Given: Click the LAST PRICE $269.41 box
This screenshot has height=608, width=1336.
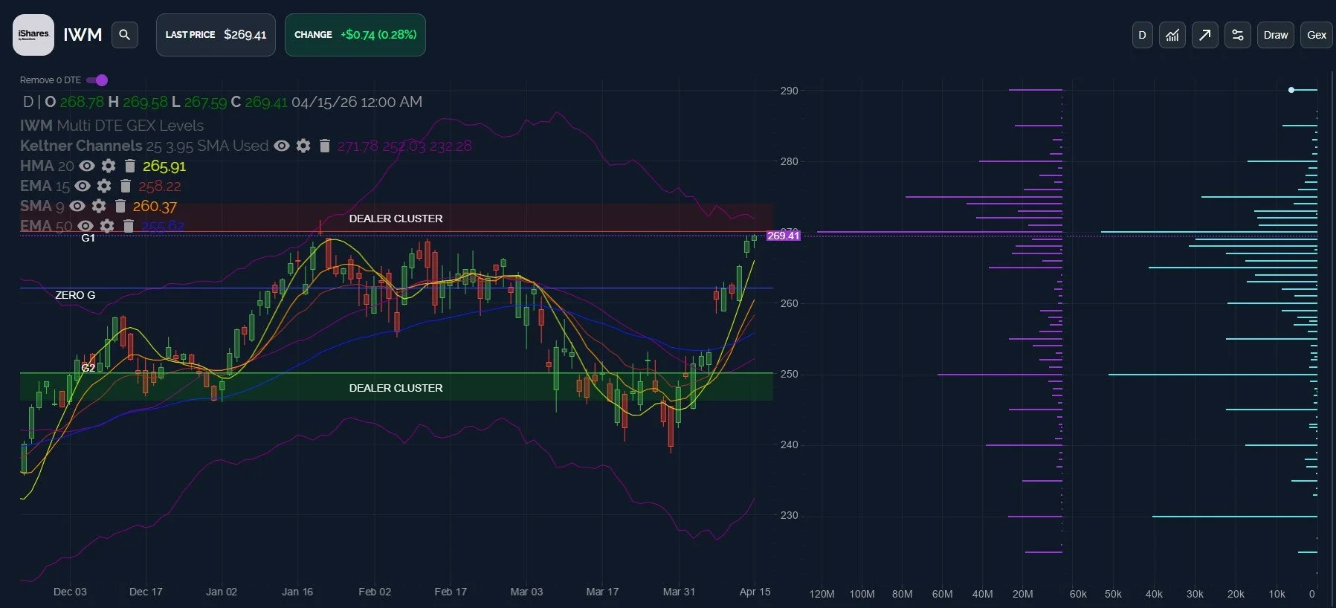Looking at the screenshot, I should click(x=216, y=35).
